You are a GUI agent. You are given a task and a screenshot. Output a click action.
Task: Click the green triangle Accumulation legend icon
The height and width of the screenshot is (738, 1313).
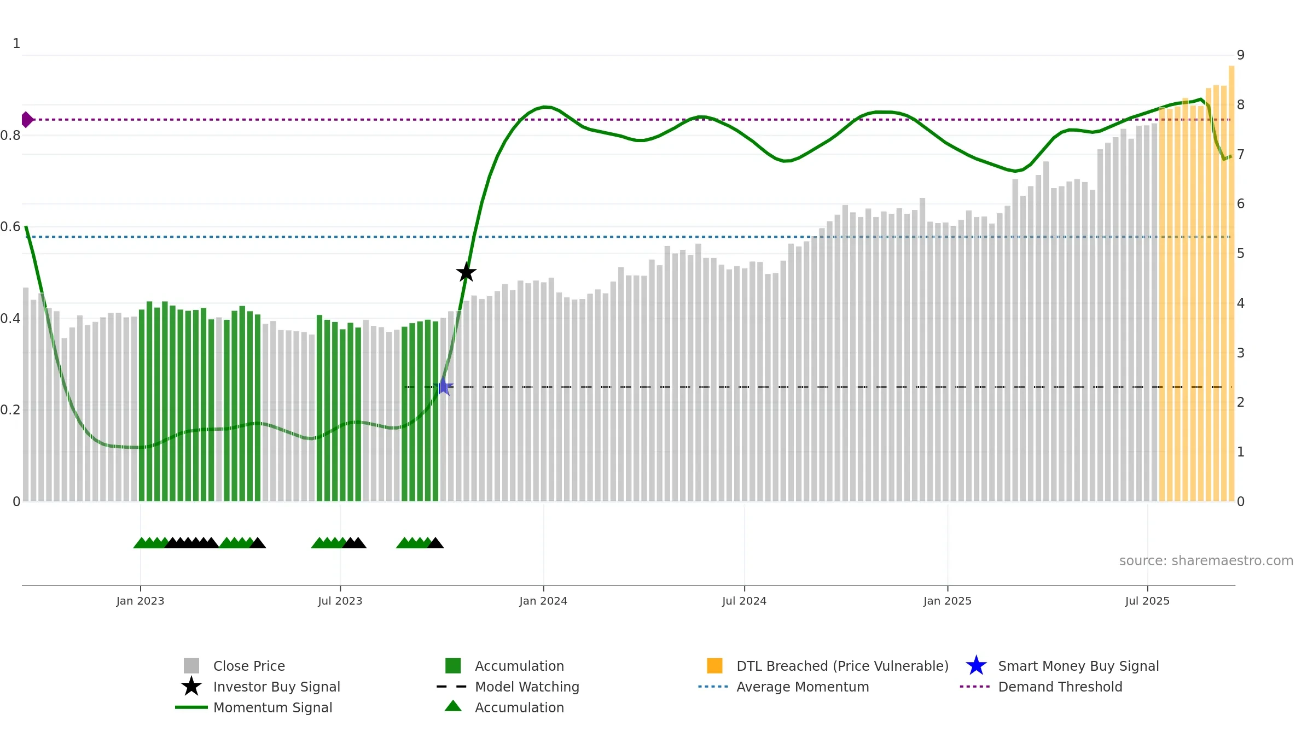tap(453, 707)
